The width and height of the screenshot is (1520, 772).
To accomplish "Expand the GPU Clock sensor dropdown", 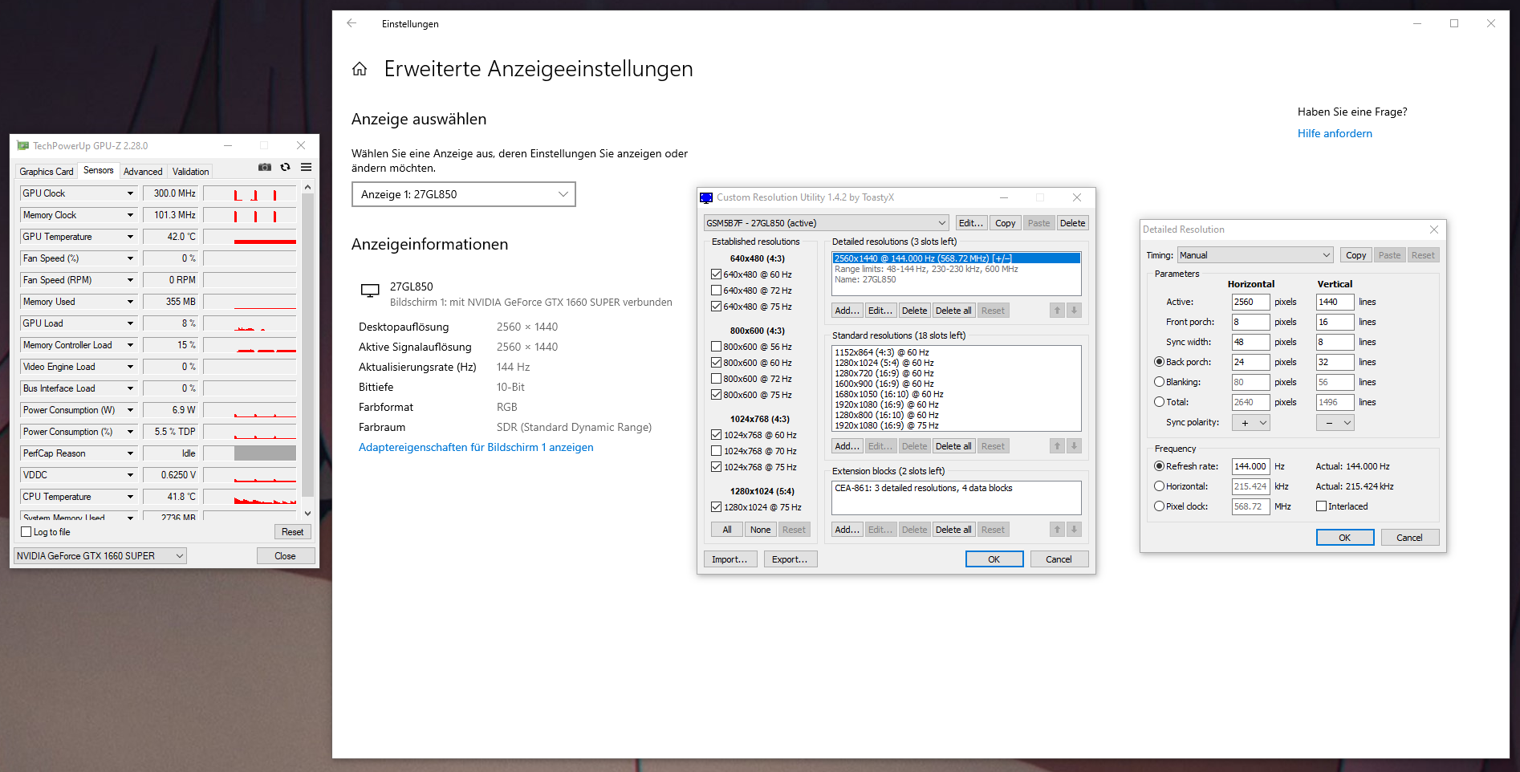I will [x=130, y=193].
